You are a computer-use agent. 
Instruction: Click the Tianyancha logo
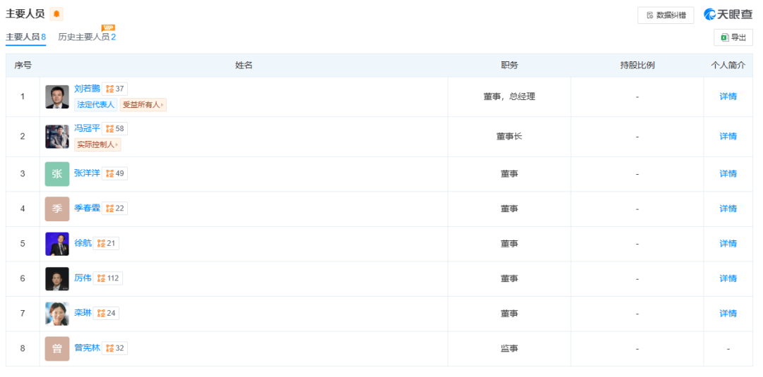tap(728, 15)
